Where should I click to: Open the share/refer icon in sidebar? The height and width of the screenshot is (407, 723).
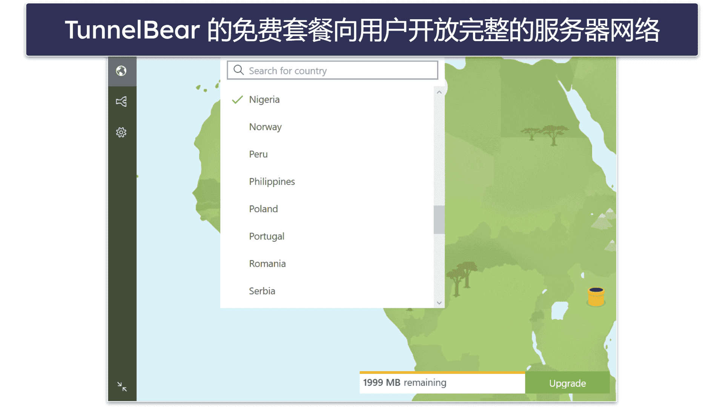(121, 101)
